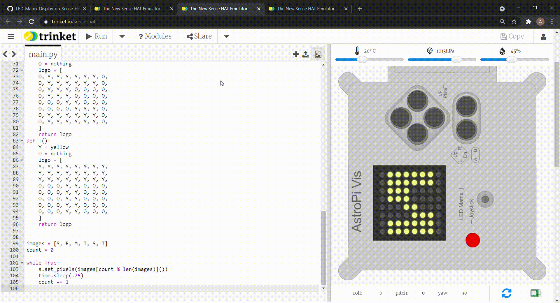The width and height of the screenshot is (560, 303).
Task: Open the dropdown next to the Run button
Action: (x=122, y=36)
